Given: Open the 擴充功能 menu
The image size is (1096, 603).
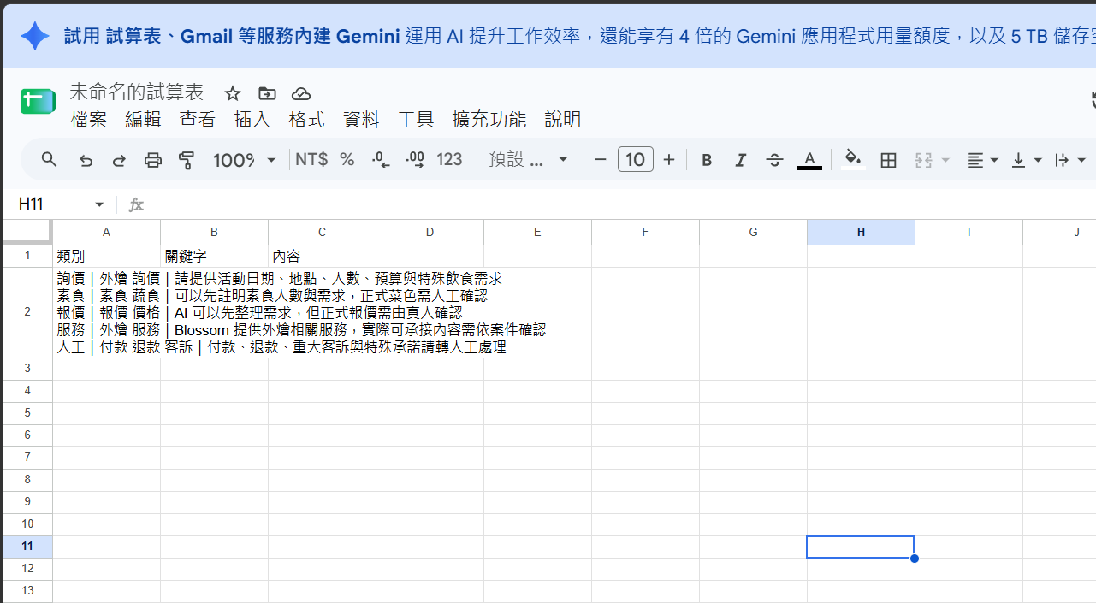Looking at the screenshot, I should pyautogui.click(x=489, y=120).
